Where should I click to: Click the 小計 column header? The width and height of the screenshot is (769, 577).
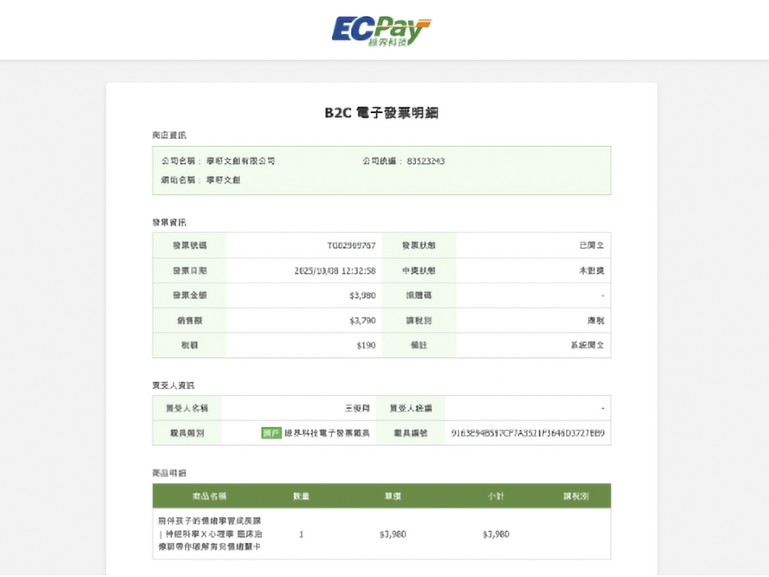coord(495,496)
